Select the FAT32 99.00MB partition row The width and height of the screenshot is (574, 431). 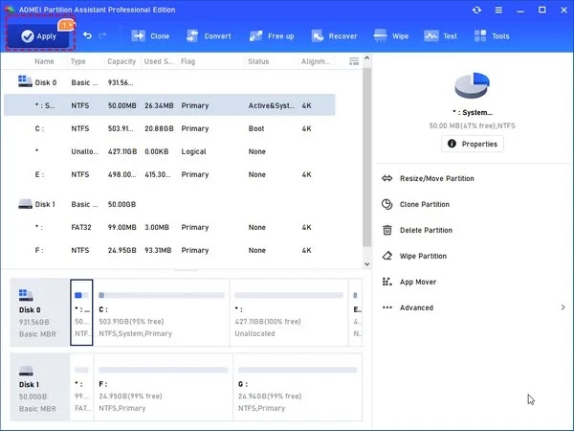(x=169, y=227)
